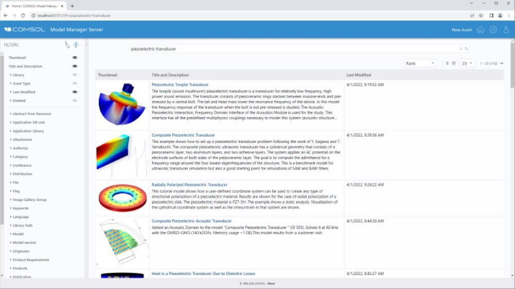
Task: Reload the page in the browser
Action: 23,15
